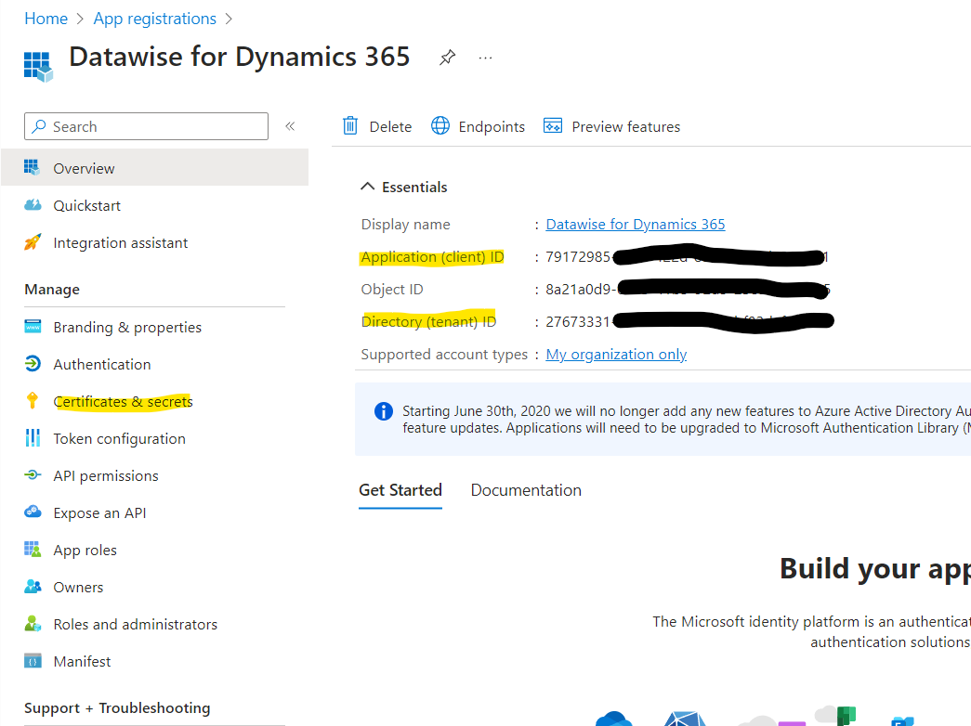Switch to Get Started tab
Viewport: 971px width, 726px height.
coord(400,490)
